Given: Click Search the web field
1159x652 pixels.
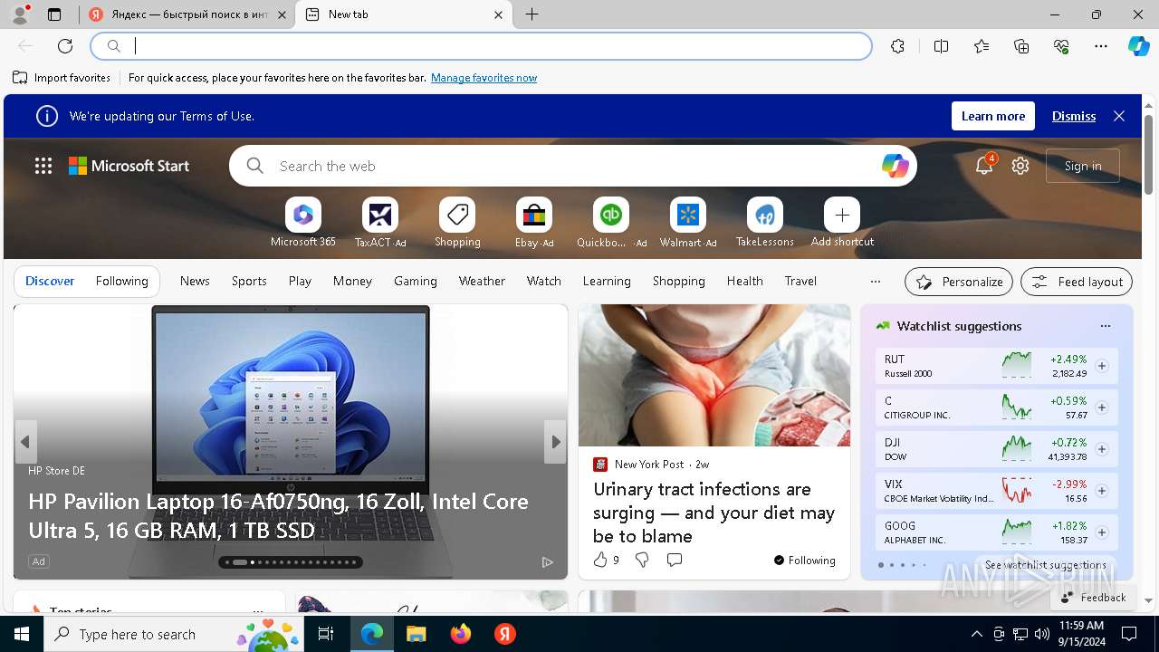Looking at the screenshot, I should coord(575,166).
